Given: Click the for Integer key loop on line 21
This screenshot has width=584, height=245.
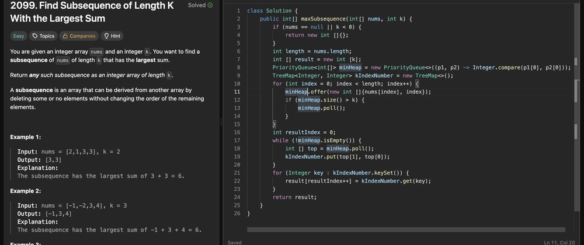Looking at the screenshot, I should click(x=341, y=173).
